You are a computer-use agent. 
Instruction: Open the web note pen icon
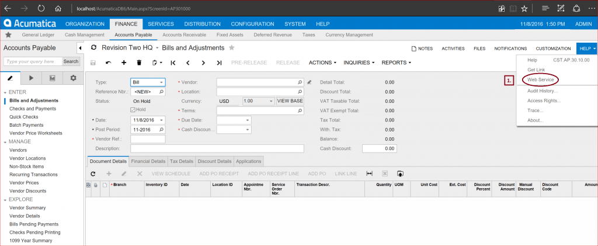tap(561, 8)
